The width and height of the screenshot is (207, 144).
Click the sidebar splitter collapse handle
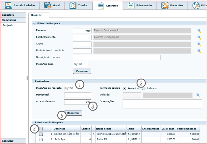[x=27, y=78]
